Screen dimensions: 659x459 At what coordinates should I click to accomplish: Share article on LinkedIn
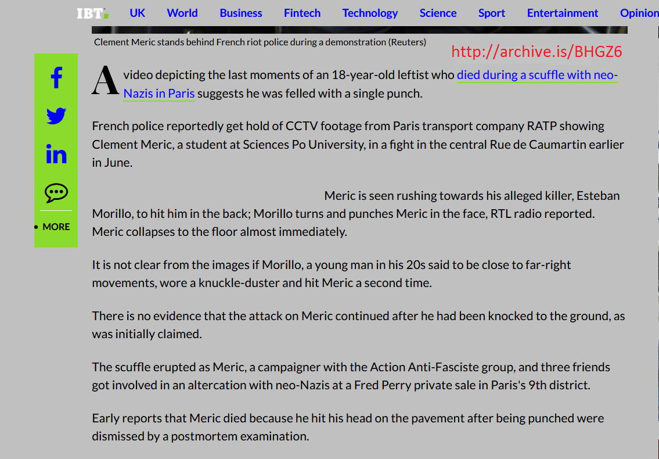click(x=56, y=154)
